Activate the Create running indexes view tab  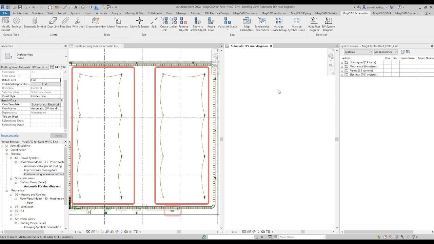coord(96,46)
